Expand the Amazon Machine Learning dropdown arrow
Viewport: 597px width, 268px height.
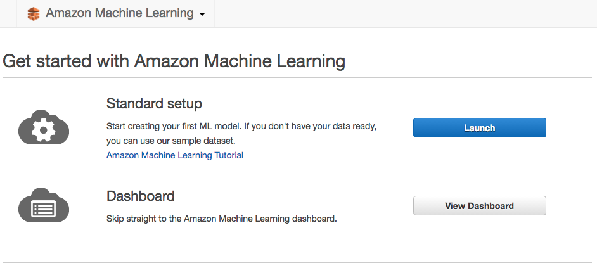point(202,15)
